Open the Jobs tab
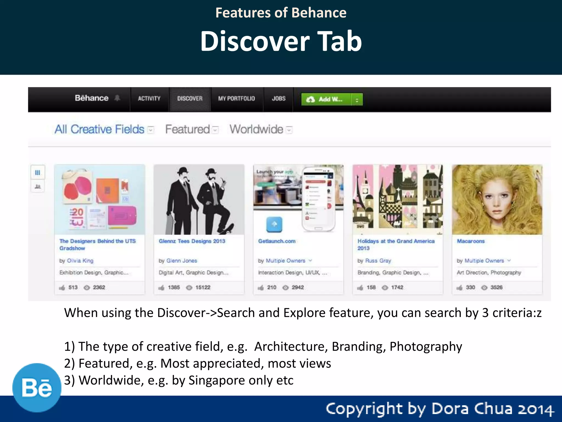The width and height of the screenshot is (562, 422). pyautogui.click(x=279, y=99)
